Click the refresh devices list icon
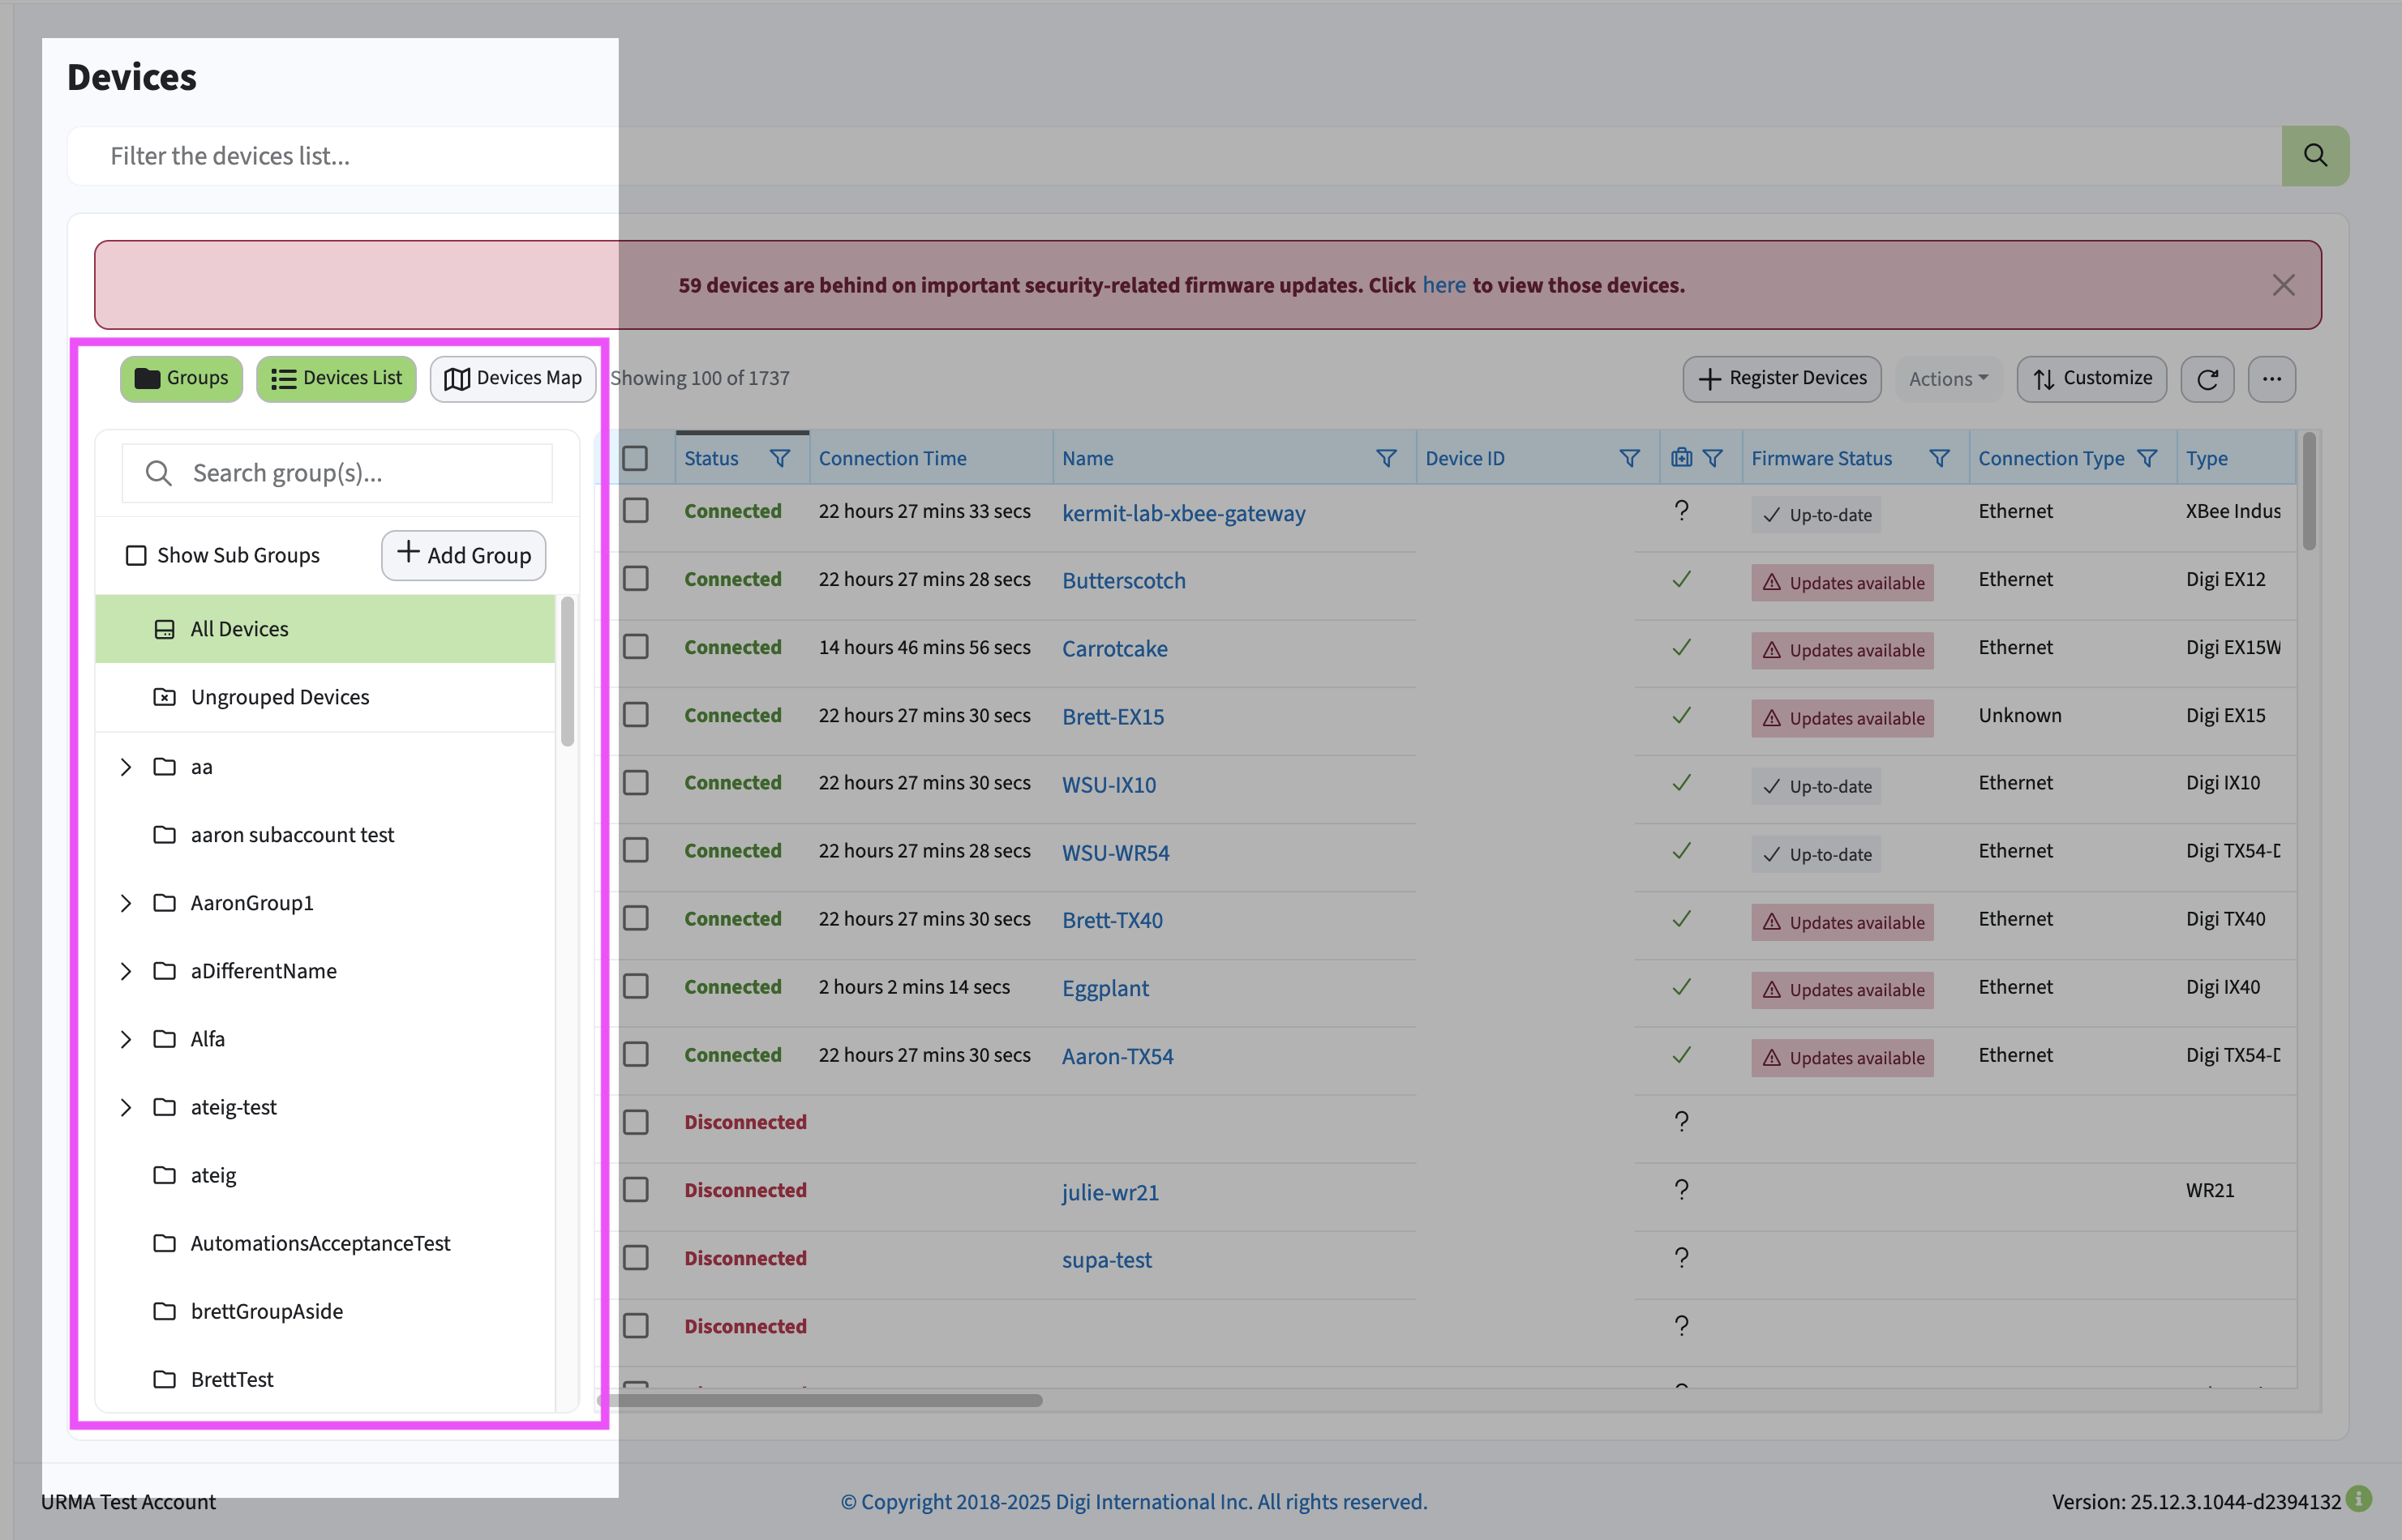The width and height of the screenshot is (2402, 1540). (2207, 379)
